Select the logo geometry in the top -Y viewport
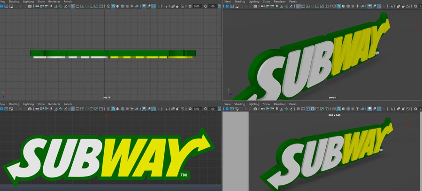This screenshot has height=191, width=422. tap(113, 53)
